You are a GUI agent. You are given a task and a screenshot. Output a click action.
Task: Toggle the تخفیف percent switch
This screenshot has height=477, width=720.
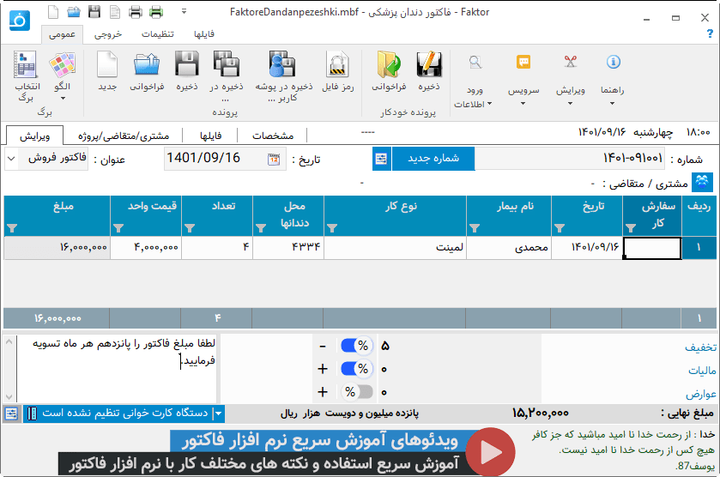click(356, 346)
